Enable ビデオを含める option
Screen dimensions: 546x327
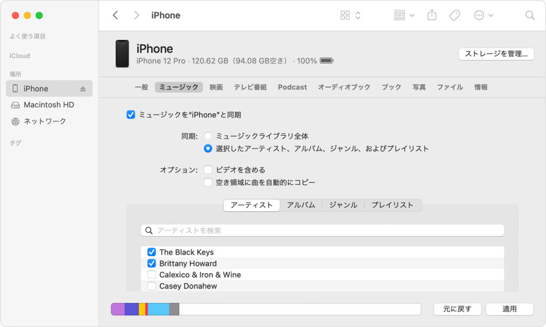pyautogui.click(x=208, y=170)
